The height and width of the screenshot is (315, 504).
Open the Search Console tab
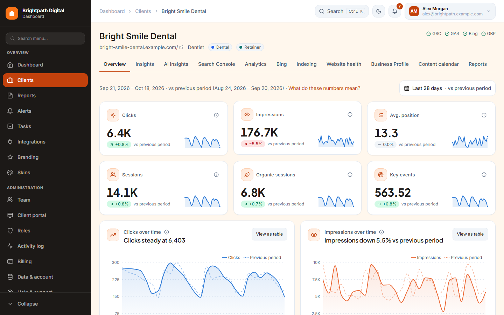(x=217, y=64)
